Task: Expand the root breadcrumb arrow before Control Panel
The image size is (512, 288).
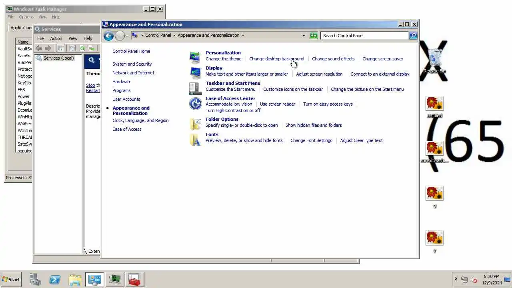Action: point(142,36)
